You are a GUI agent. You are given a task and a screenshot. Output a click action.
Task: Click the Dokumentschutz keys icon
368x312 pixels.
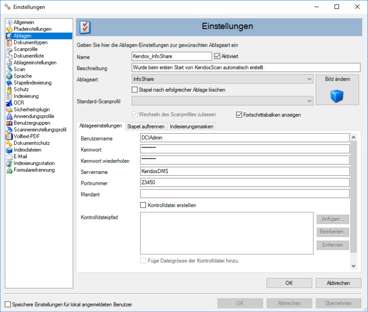point(9,143)
